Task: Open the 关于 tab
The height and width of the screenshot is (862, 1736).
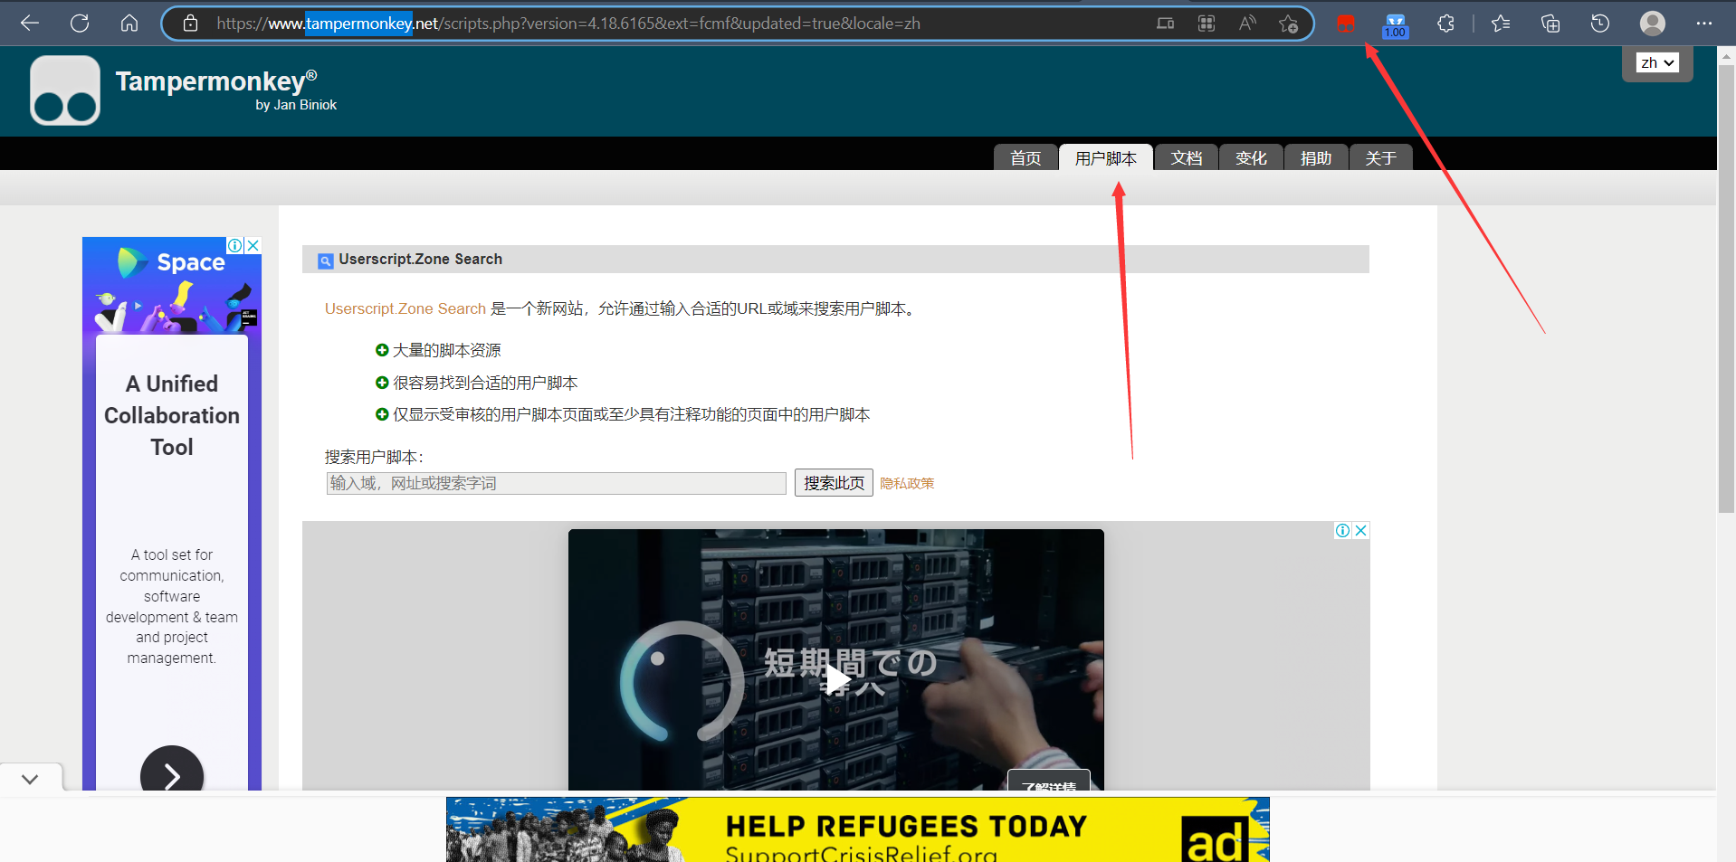Action: point(1380,157)
